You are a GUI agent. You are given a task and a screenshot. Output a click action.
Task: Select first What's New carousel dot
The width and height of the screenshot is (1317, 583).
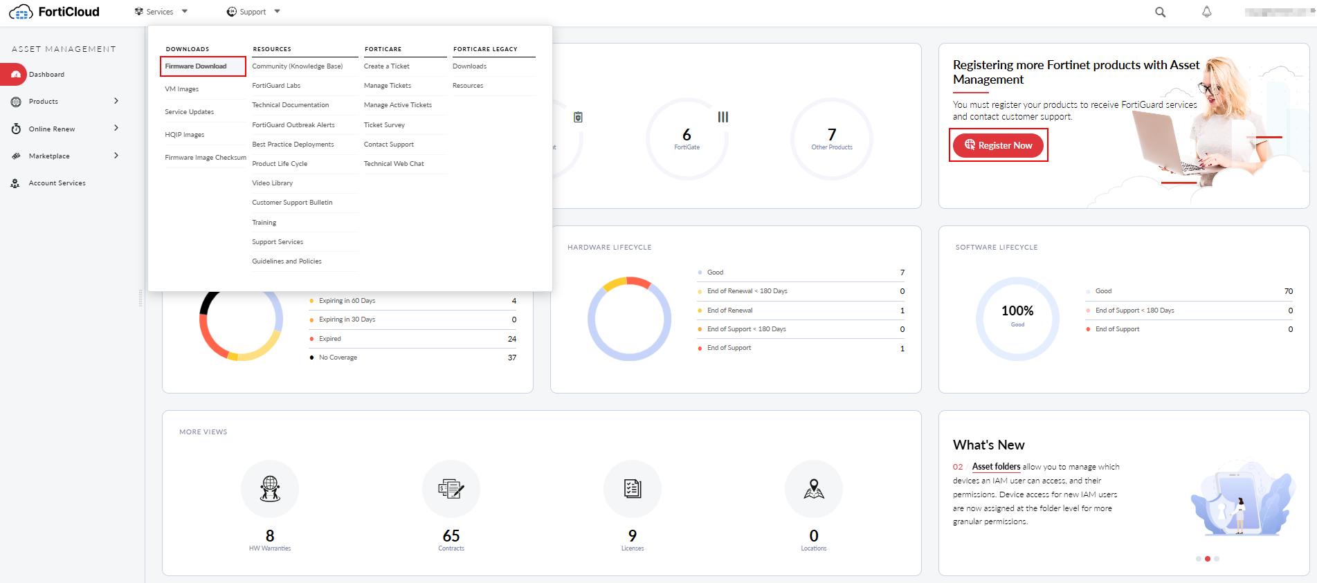[1199, 559]
